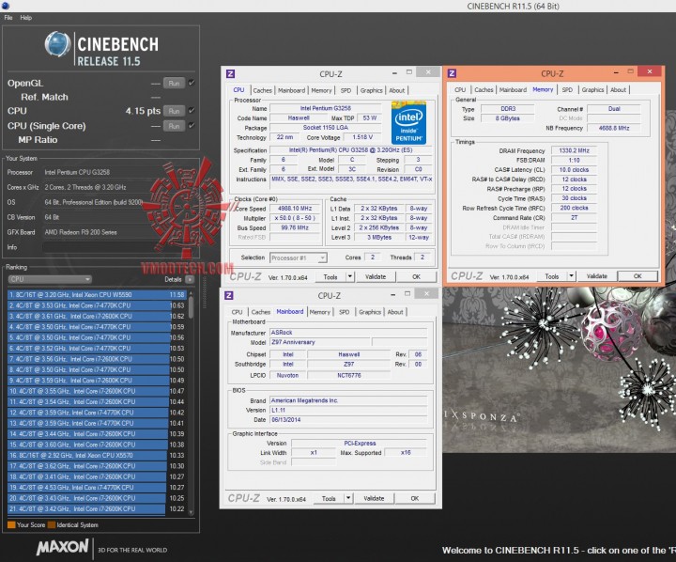Select ranking row 8C/16T Xeon CPU W5590
Image resolution: width=676 pixels, height=562 pixels.
tap(97, 295)
